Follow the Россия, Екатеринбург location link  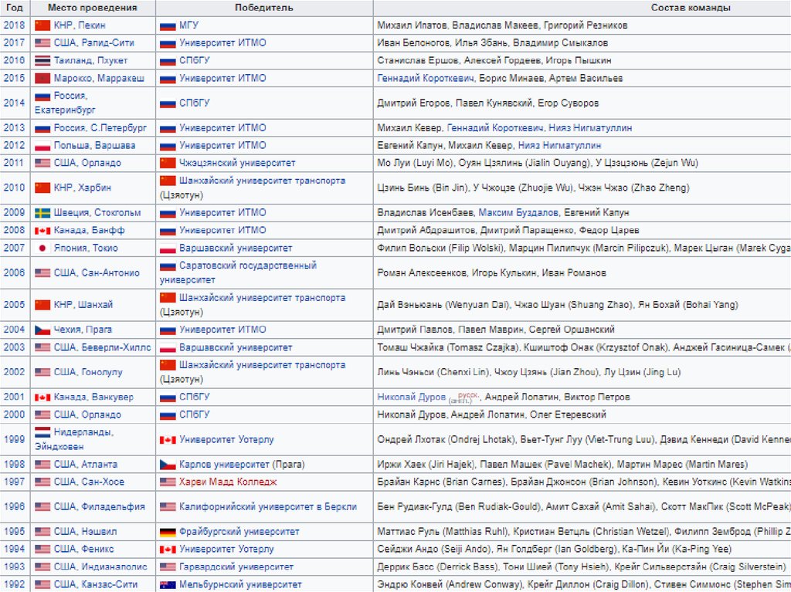tap(70, 103)
